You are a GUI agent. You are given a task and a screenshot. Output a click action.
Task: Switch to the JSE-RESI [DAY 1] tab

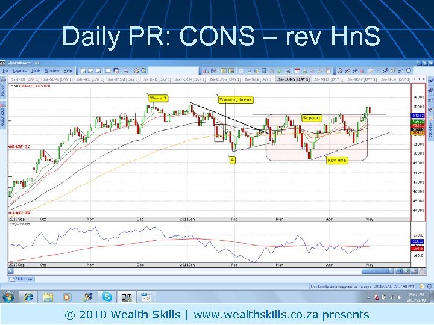90,79
